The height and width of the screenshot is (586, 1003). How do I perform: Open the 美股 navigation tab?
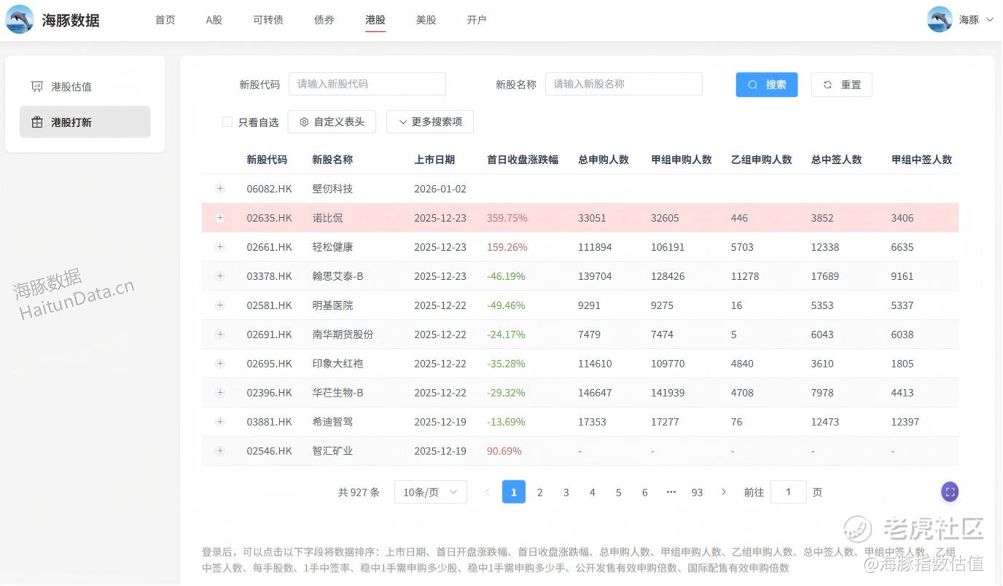pos(426,20)
